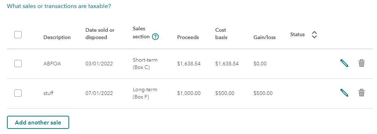Viewport: 377px width, 134px height.
Task: Edit the ABFOA sale with pencil icon
Action: 344,63
